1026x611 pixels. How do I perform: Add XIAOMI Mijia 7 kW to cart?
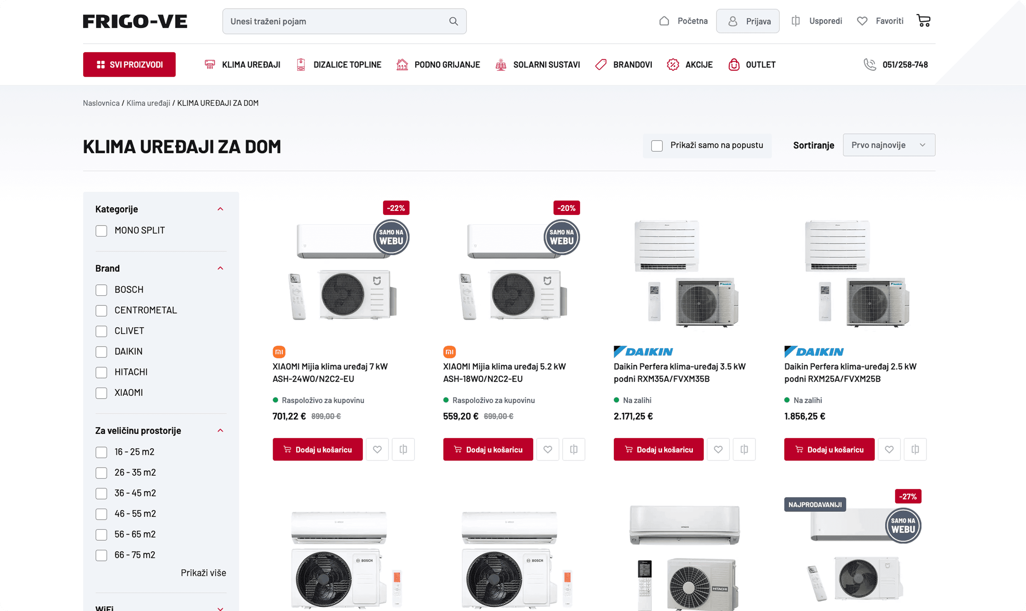coord(317,449)
